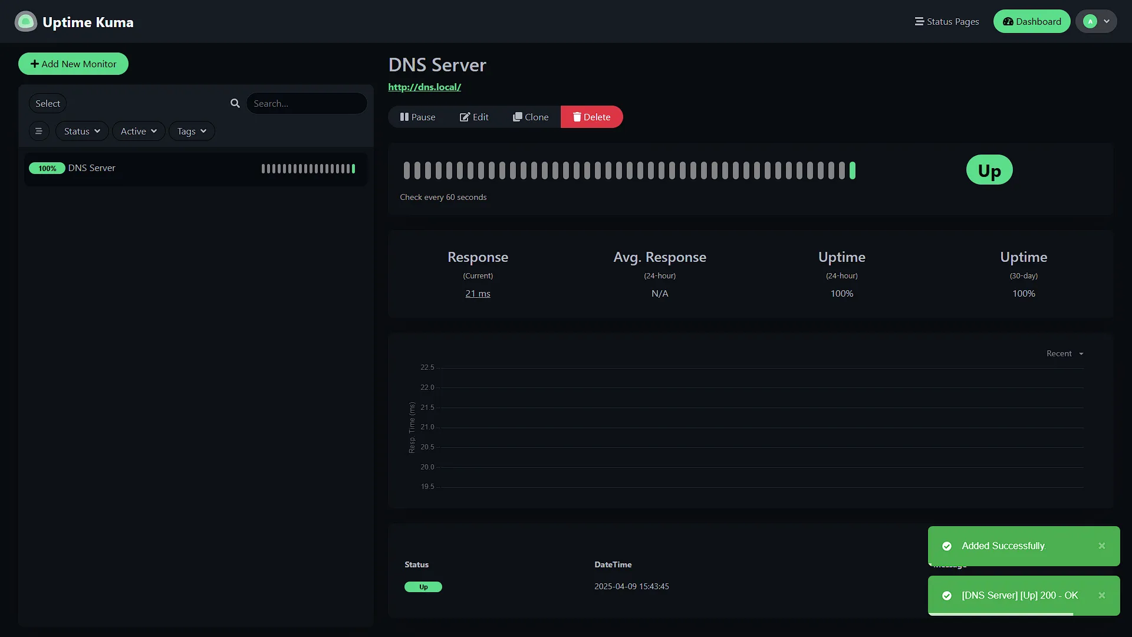Click the search magnifier icon
1132x637 pixels.
click(235, 103)
